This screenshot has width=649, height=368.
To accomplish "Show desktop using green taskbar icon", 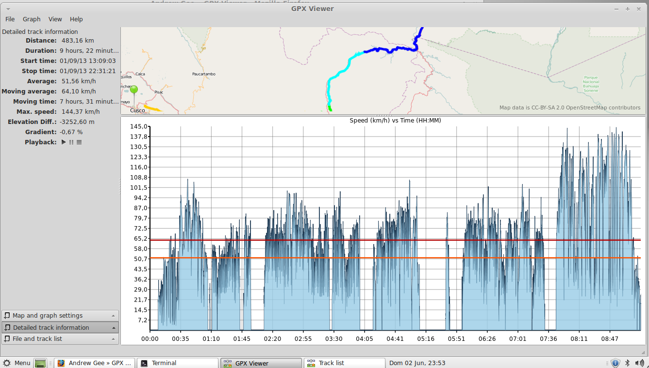I will point(40,363).
